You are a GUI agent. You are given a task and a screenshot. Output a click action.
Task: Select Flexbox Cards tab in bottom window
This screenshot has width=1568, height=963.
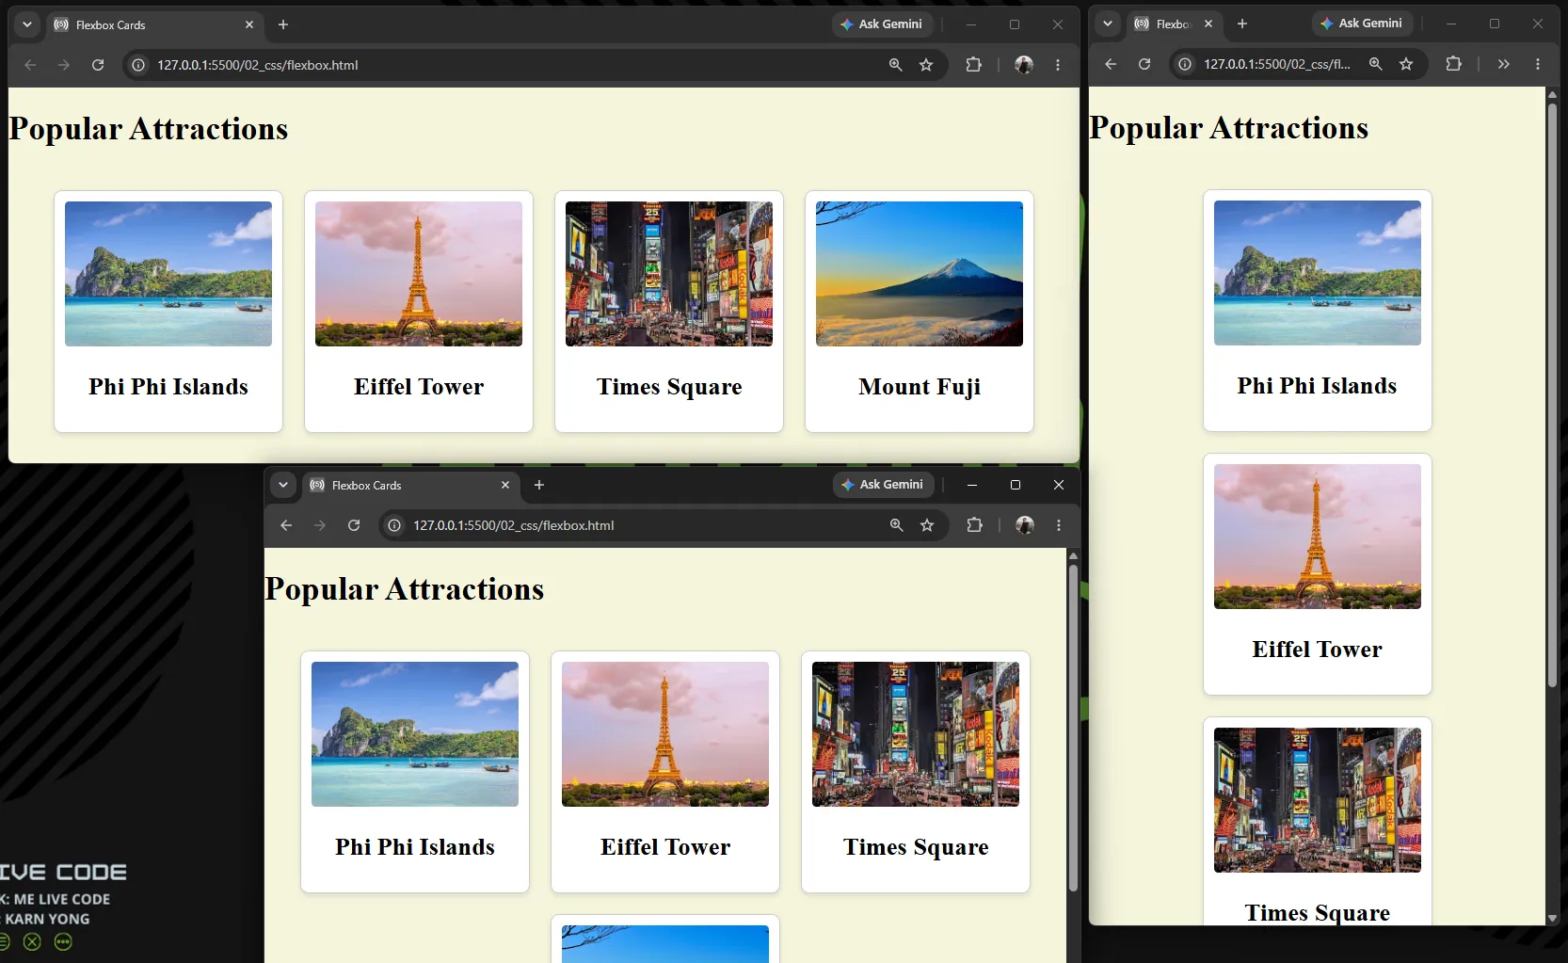tap(411, 485)
